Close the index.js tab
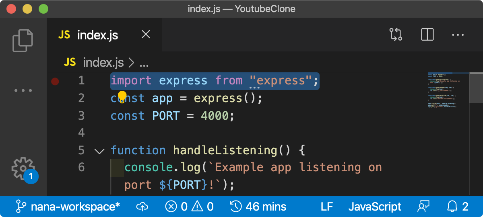 click(146, 35)
